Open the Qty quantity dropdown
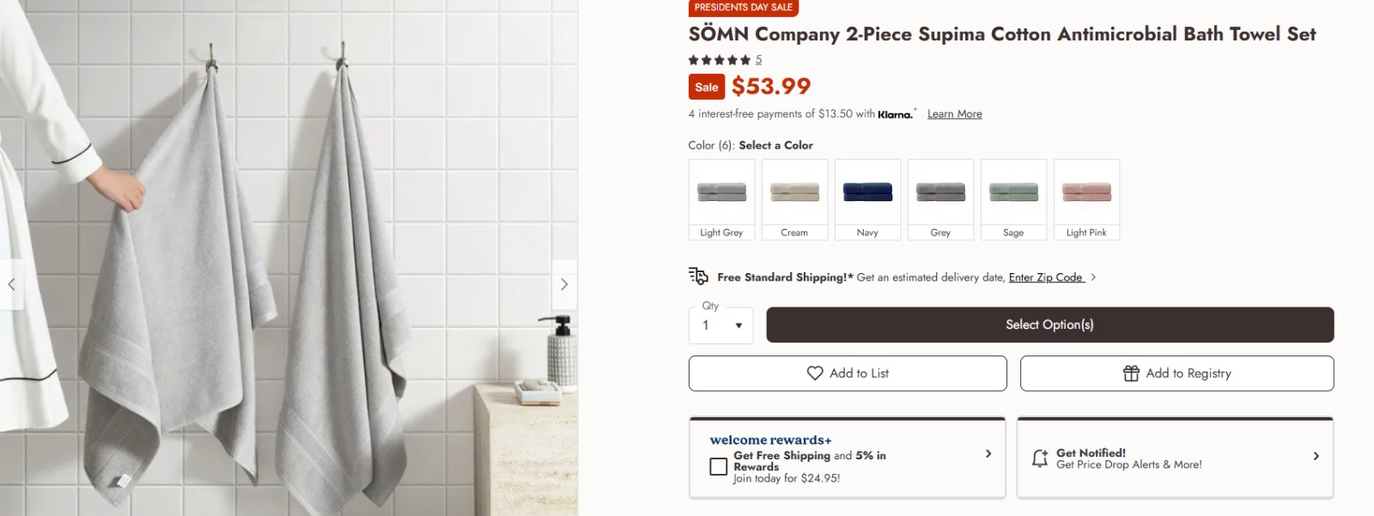Screen dimensions: 1374x516 point(721,325)
